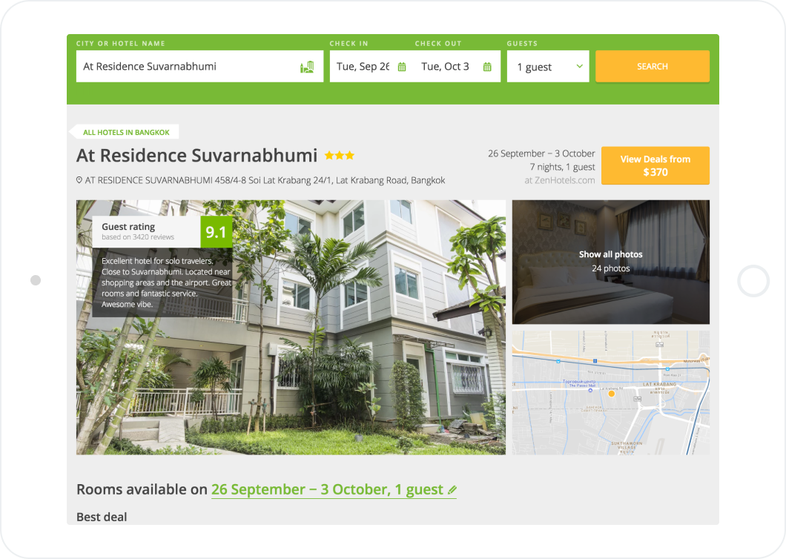Click the city building icon in search field

(306, 67)
